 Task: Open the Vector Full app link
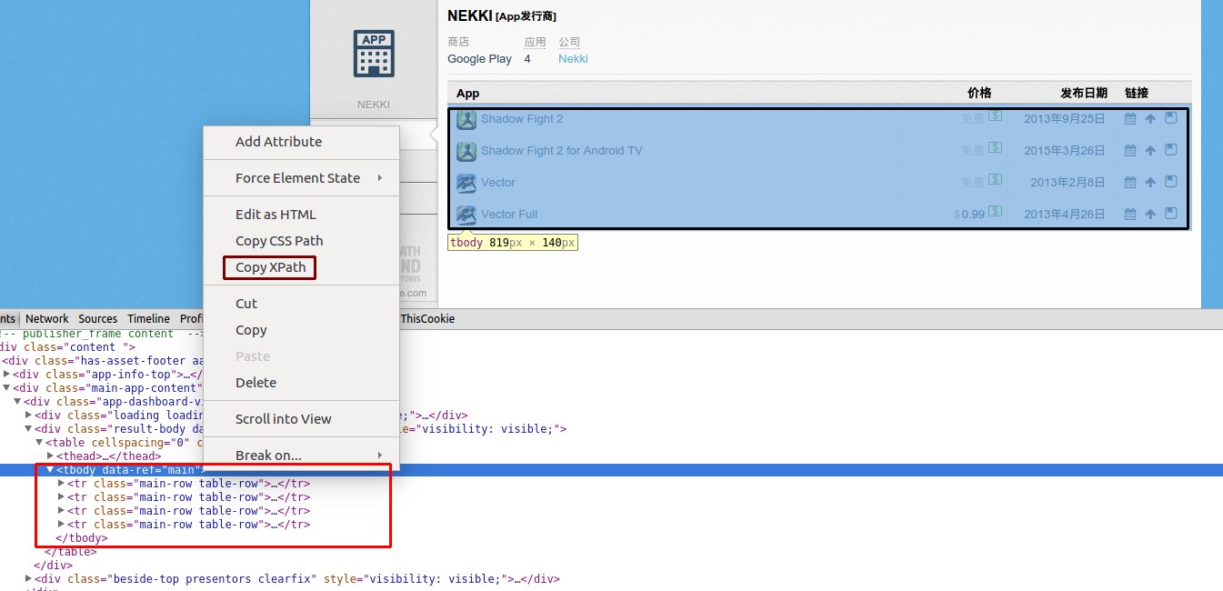pos(509,215)
